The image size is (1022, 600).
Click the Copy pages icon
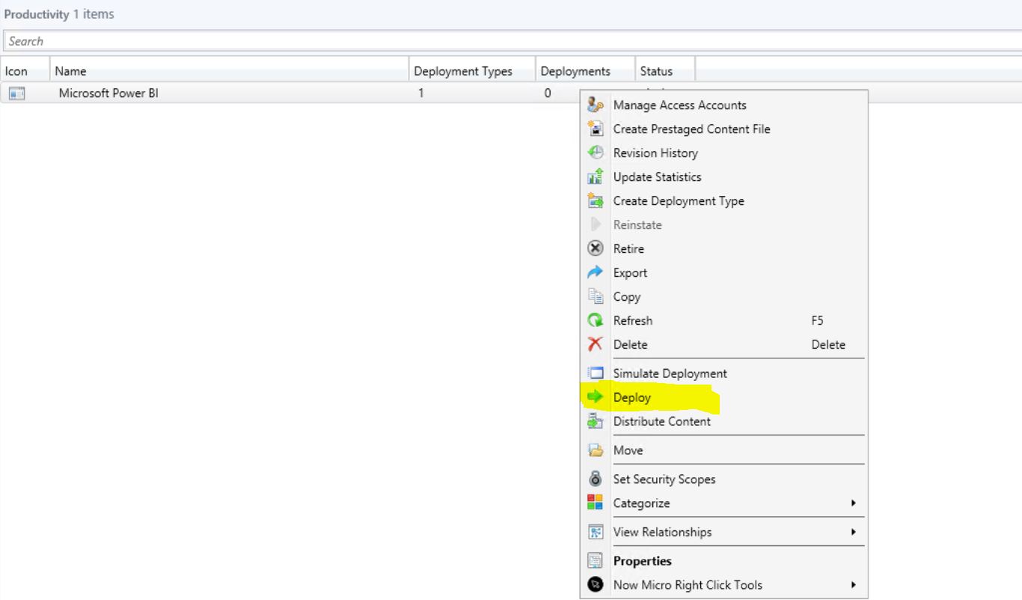[x=596, y=296]
